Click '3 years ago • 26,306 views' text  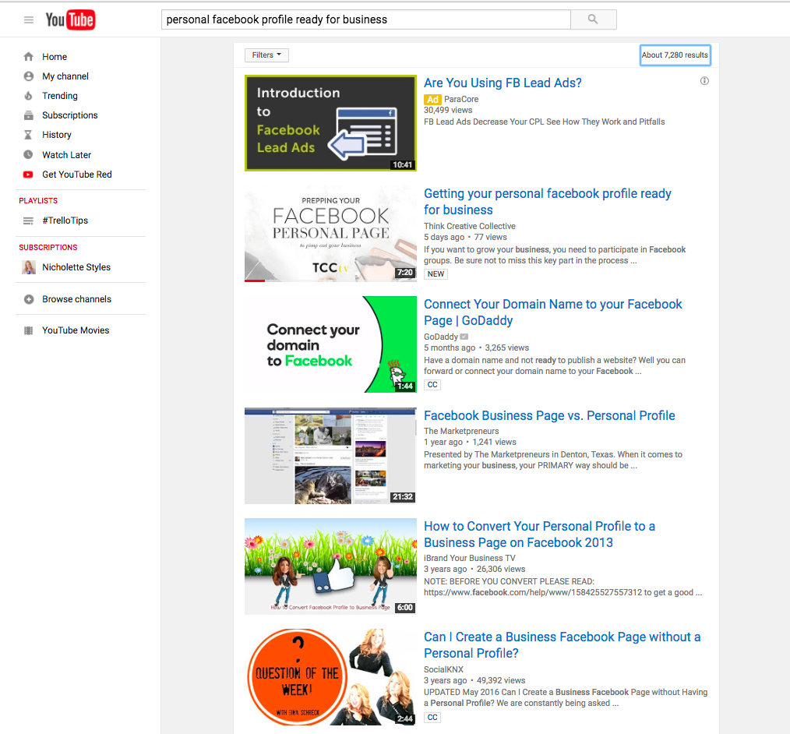474,570
